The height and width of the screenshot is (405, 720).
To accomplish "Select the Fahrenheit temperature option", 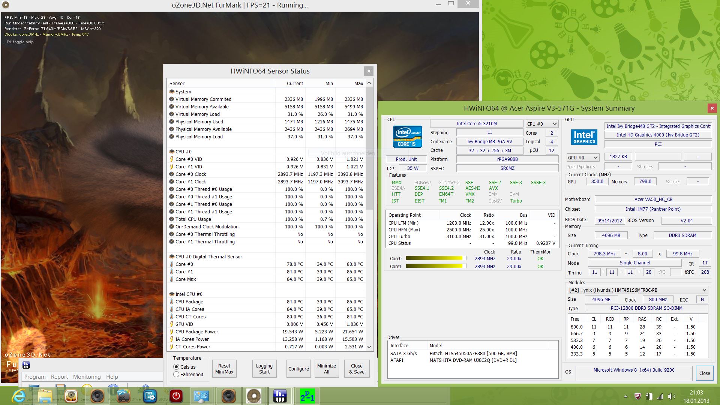I will coord(176,374).
